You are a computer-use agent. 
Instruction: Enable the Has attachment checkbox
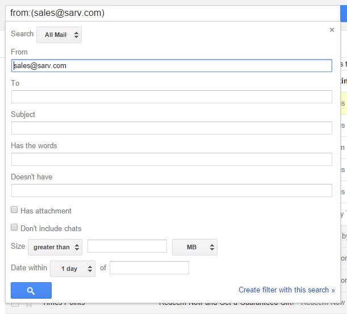point(15,210)
